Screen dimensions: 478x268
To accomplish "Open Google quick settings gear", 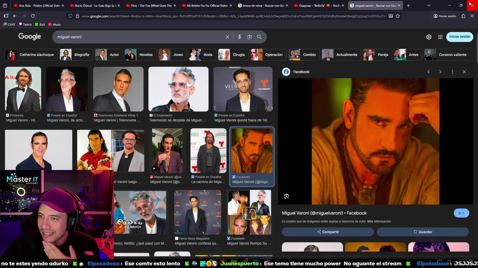I will click(x=429, y=37).
